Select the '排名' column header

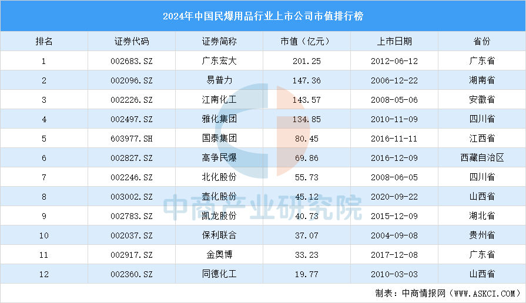click(x=44, y=41)
